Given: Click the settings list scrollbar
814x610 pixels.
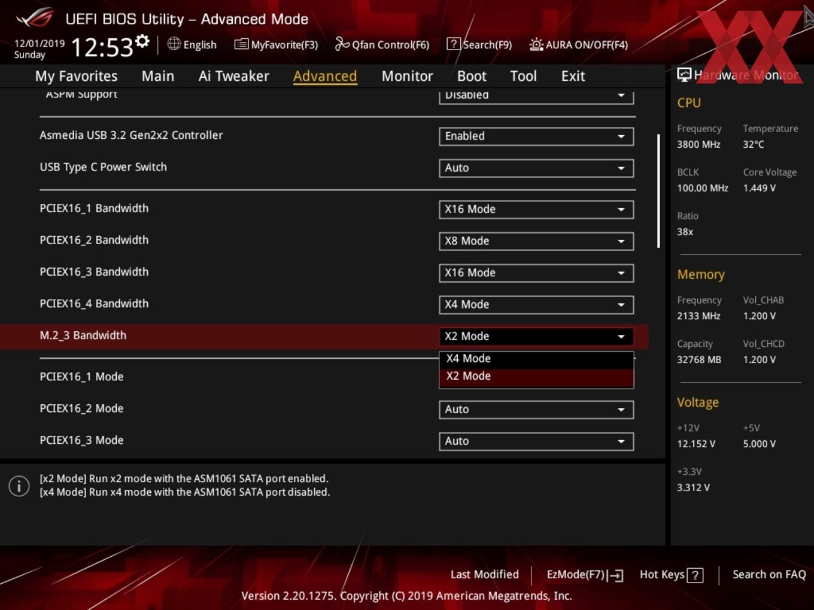Looking at the screenshot, I should coord(658,191).
